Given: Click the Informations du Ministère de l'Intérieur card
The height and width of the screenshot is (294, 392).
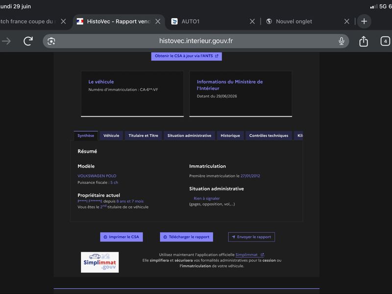Looking at the screenshot, I should (x=241, y=94).
